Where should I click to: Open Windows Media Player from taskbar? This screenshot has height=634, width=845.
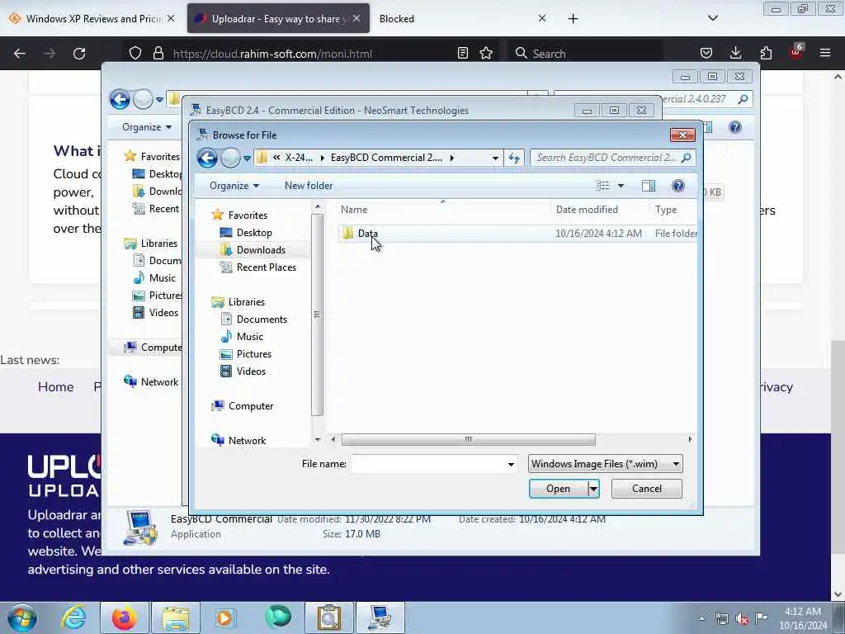tap(224, 617)
